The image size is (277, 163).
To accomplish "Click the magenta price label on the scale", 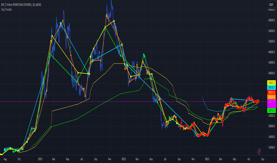I will [272, 104].
